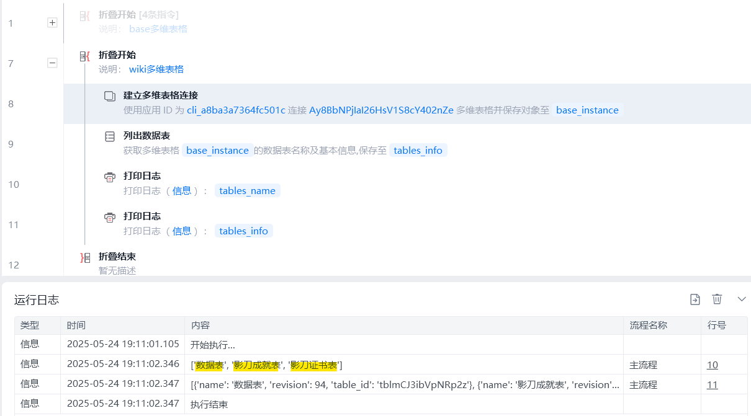This screenshot has height=416, width=751.
Task: Clear the run log with trash icon
Action: point(717,299)
